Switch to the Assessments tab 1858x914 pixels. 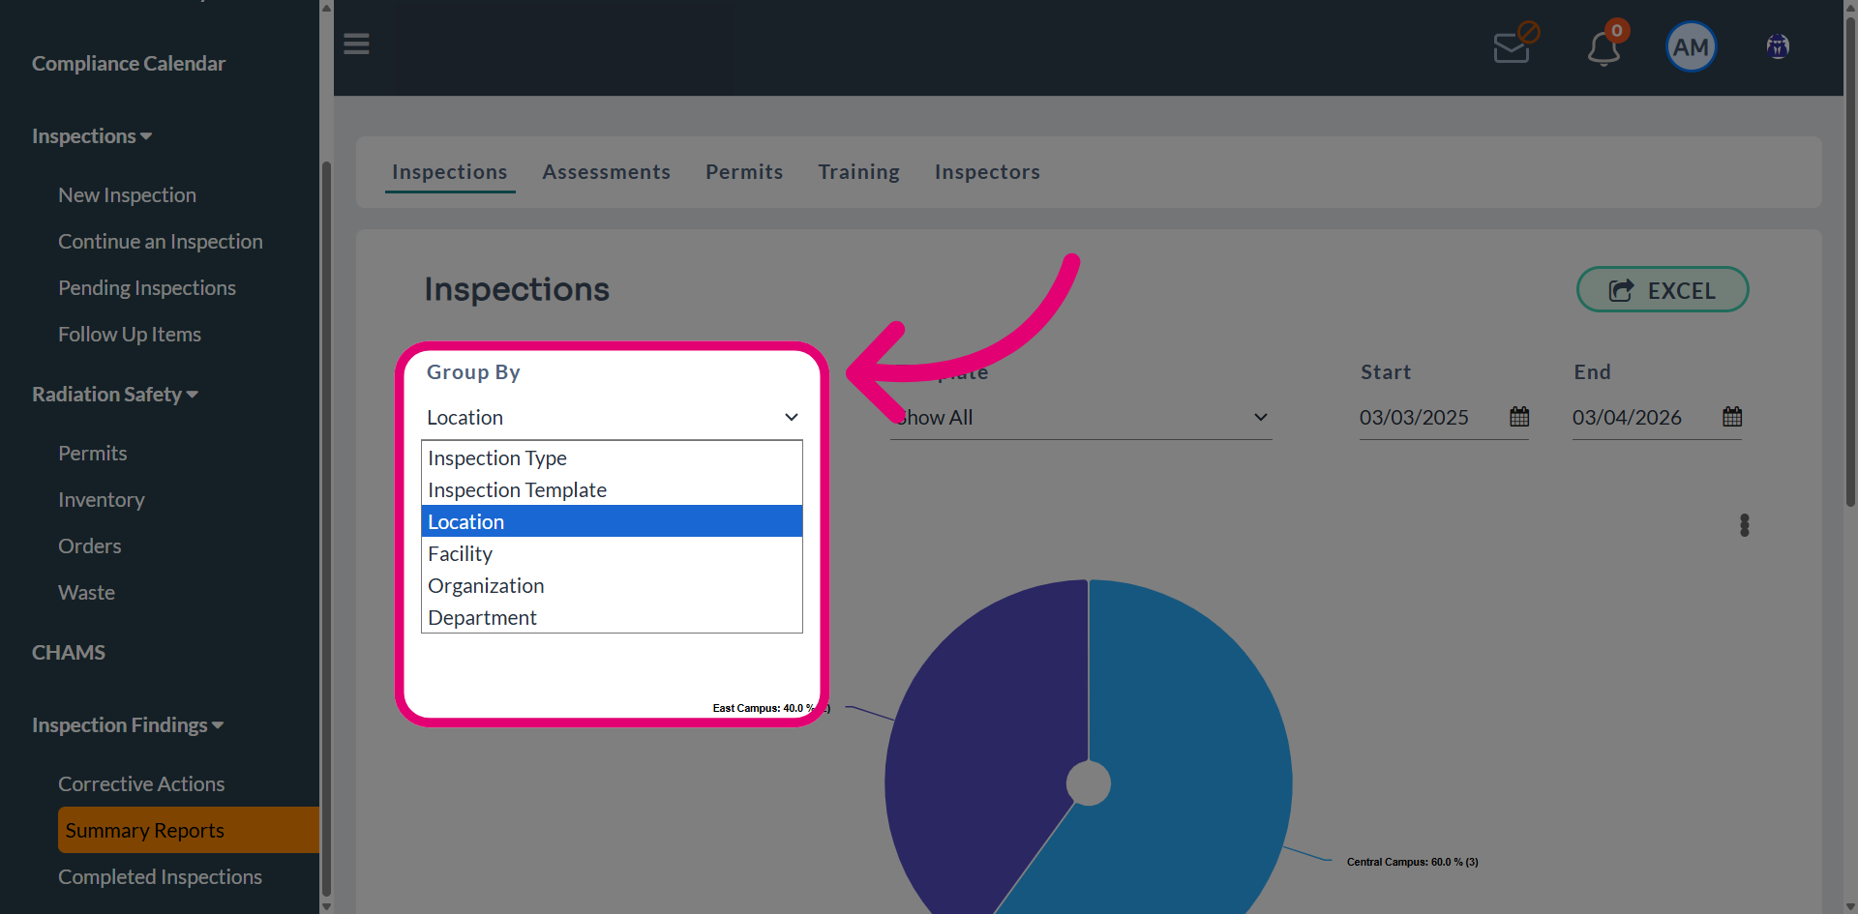coord(607,172)
